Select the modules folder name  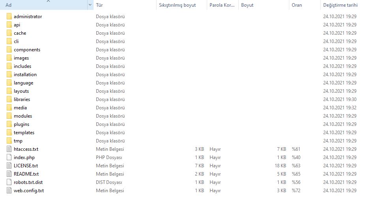23,116
